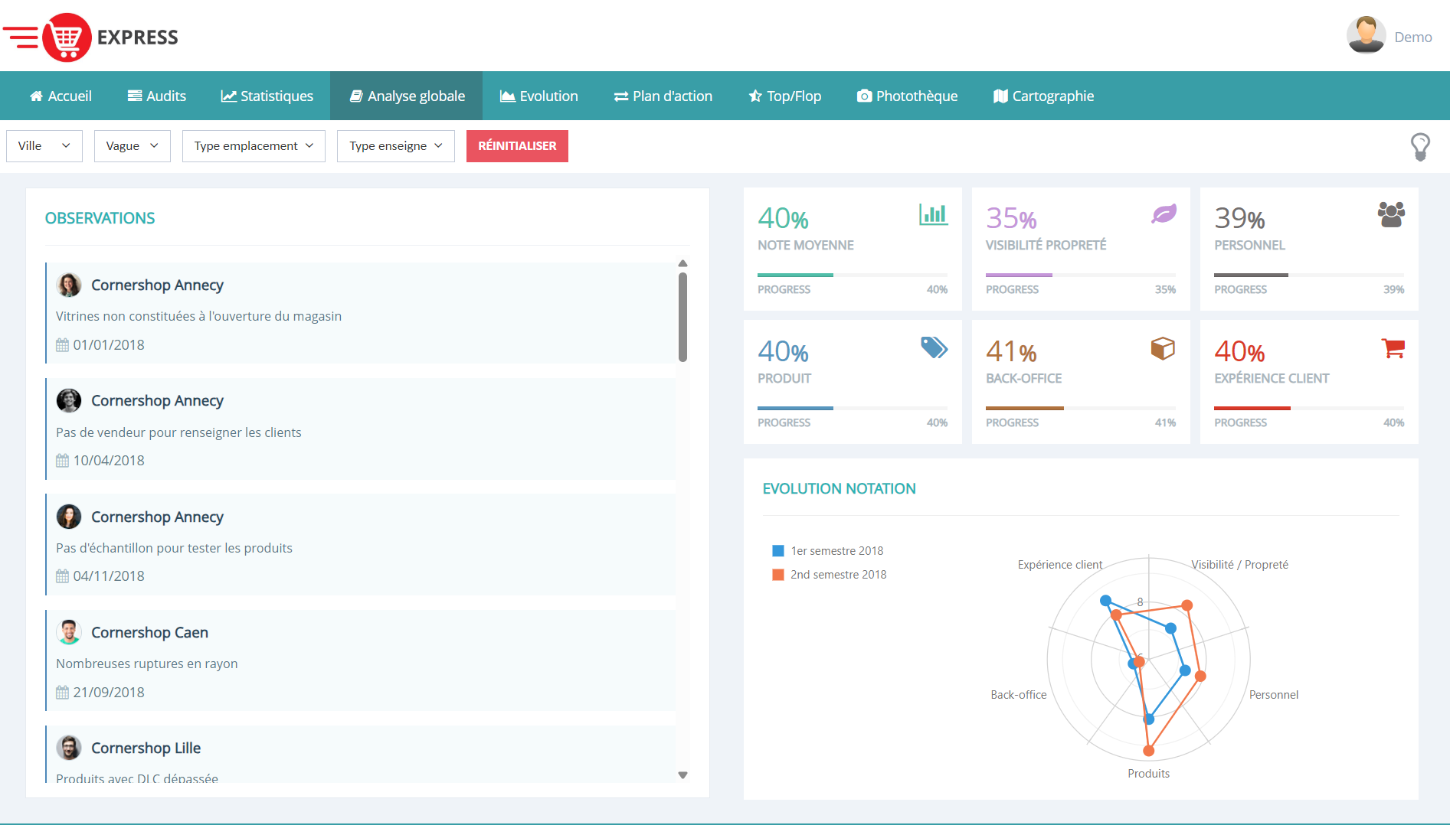The image size is (1450, 825).
Task: Click the red cart icon on Expérience Client card
Action: click(x=1394, y=348)
